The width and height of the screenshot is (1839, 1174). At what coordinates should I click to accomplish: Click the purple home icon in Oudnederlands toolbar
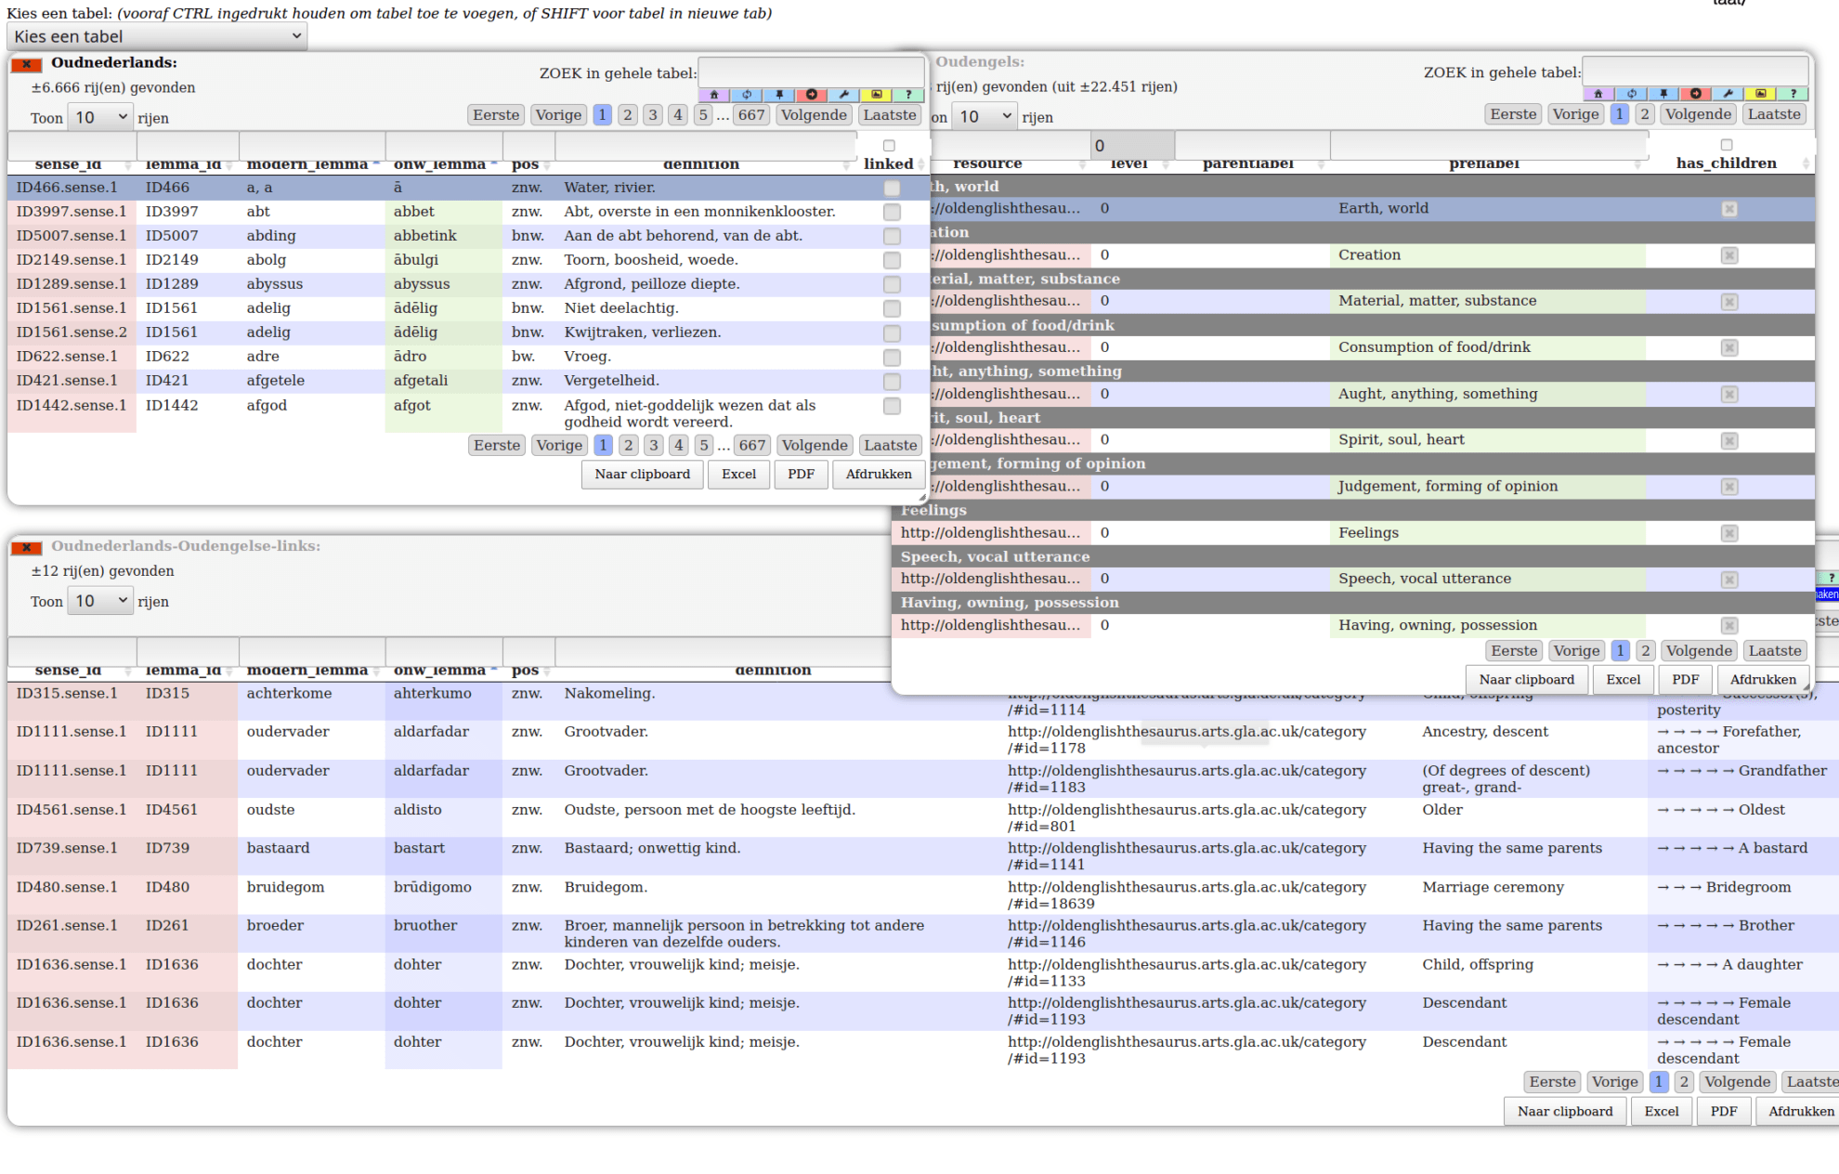(714, 94)
